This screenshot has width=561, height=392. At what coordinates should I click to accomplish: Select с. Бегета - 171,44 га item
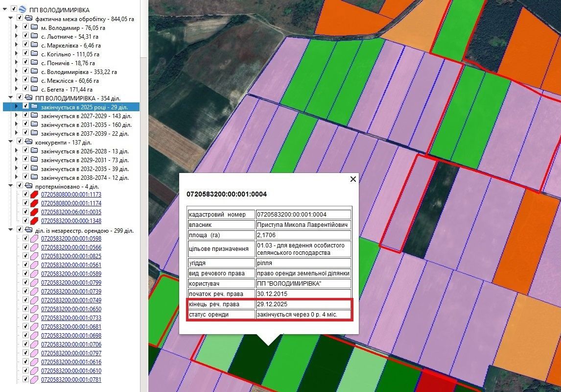66,90
